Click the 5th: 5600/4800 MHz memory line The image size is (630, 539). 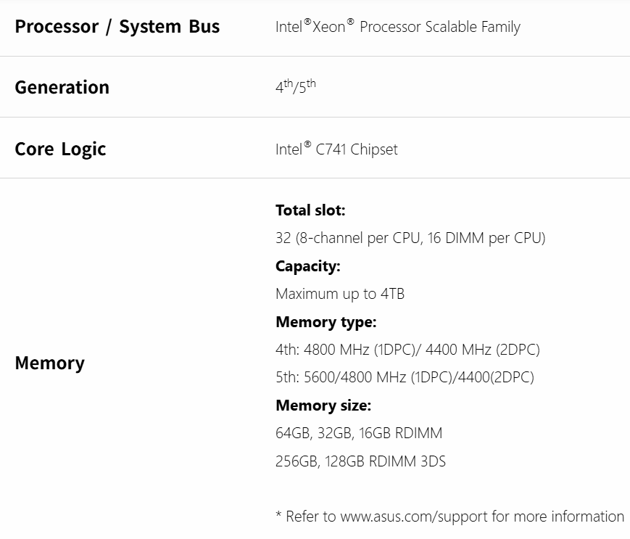pyautogui.click(x=405, y=377)
